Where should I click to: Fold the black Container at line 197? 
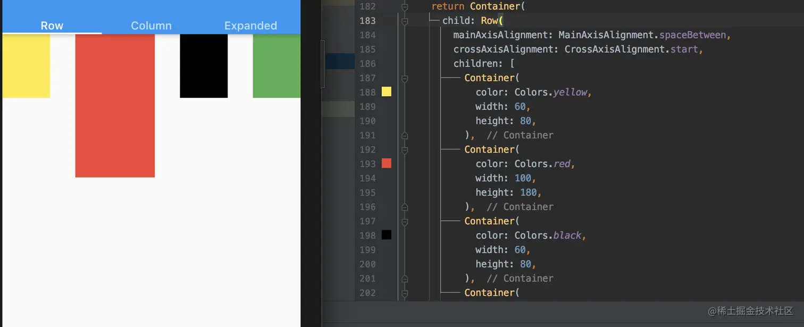pyautogui.click(x=405, y=221)
